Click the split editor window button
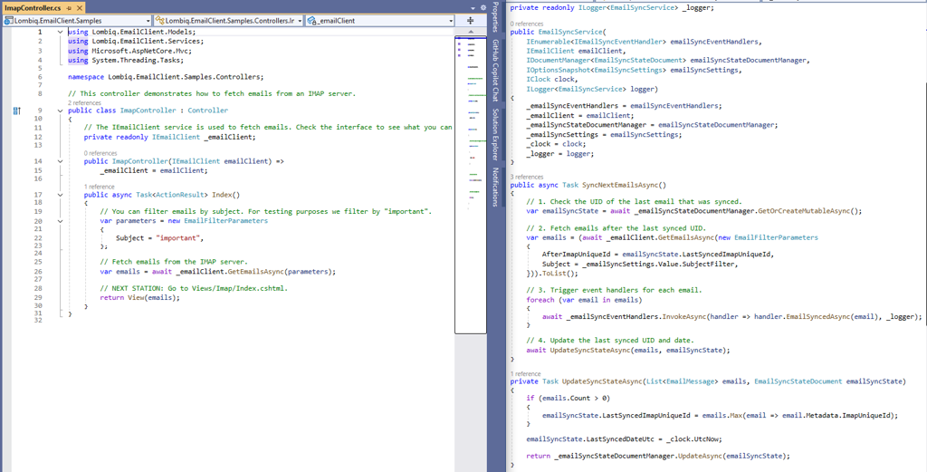This screenshot has width=927, height=472. click(x=471, y=20)
